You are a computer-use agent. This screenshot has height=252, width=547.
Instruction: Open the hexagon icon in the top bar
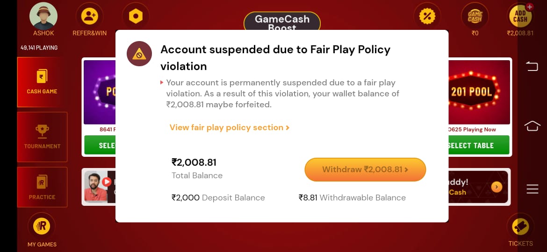point(136,16)
